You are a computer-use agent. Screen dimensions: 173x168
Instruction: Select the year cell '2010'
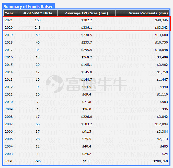(x=9, y=102)
